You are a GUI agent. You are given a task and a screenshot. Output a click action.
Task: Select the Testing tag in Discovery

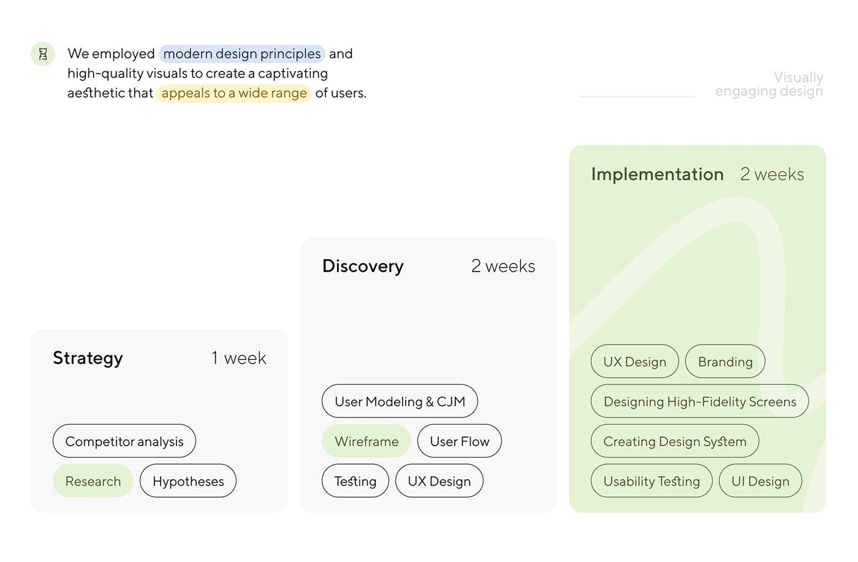[355, 481]
